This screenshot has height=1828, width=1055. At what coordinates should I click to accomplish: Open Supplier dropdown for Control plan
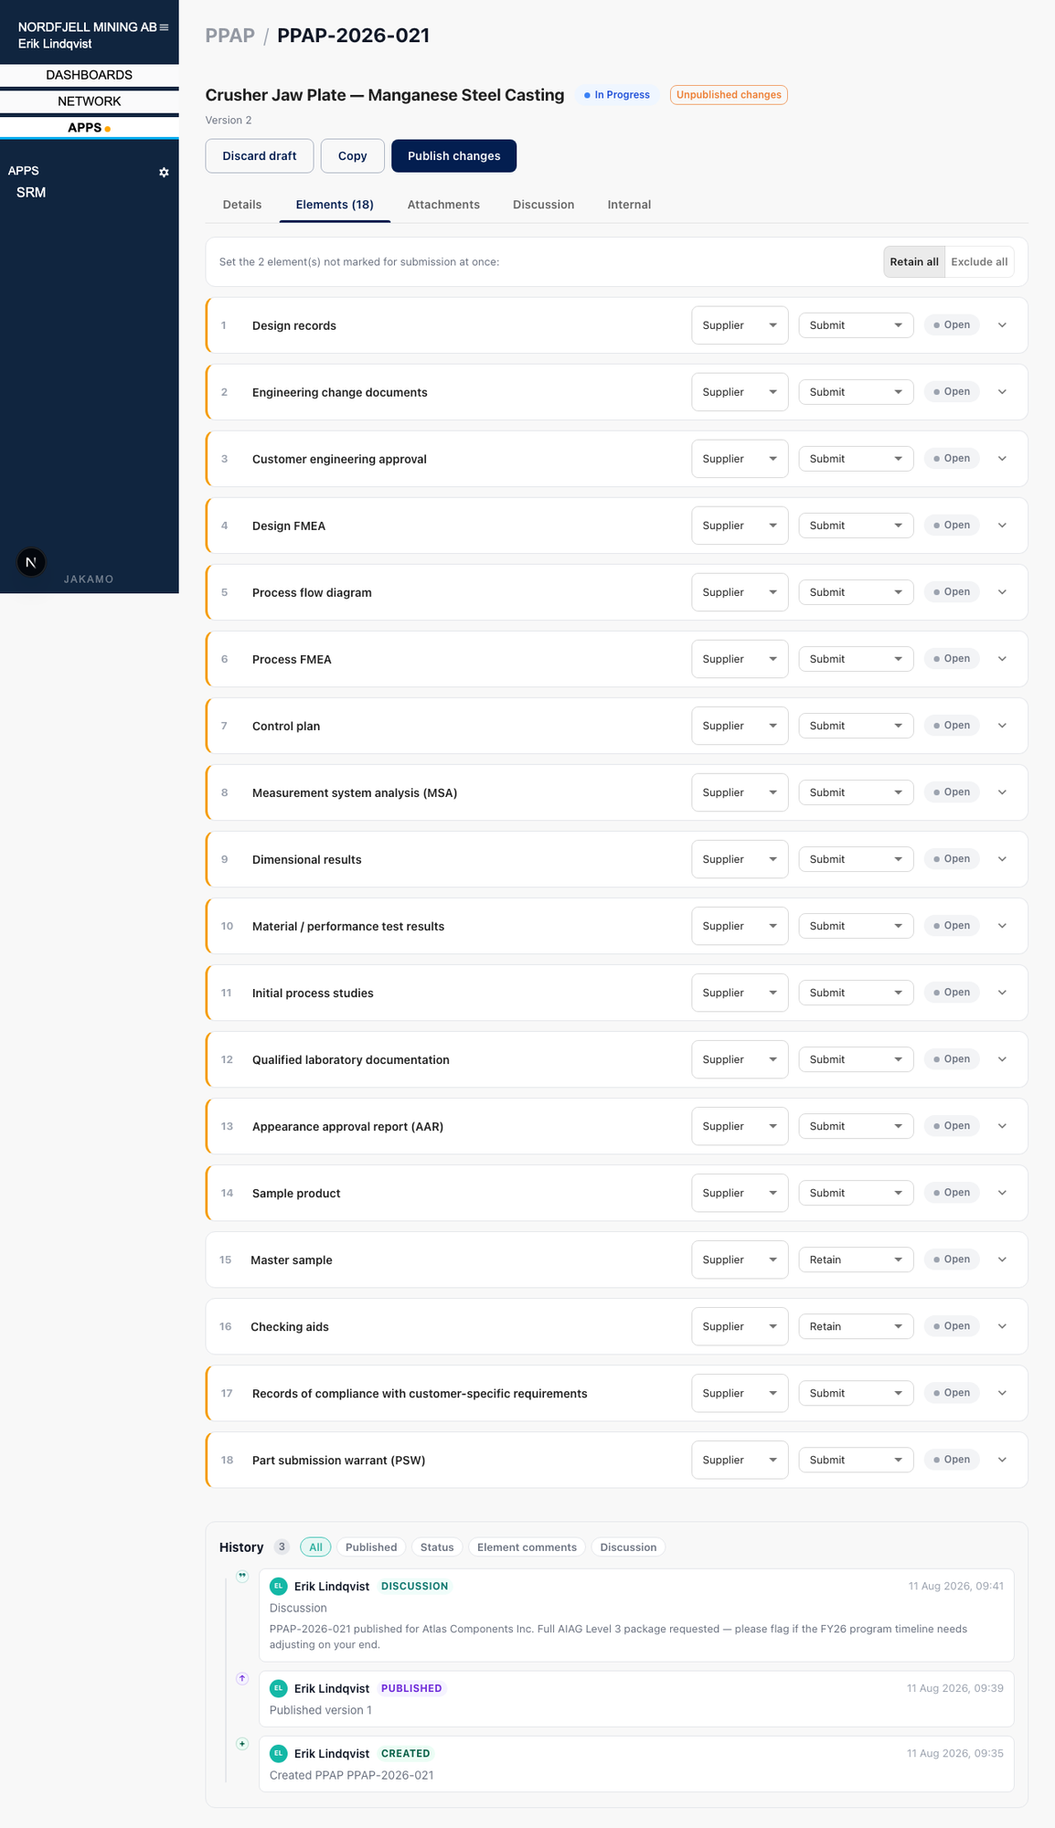point(740,726)
